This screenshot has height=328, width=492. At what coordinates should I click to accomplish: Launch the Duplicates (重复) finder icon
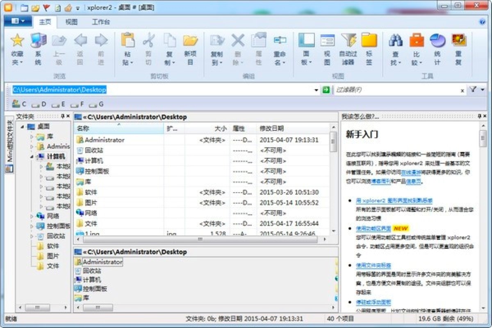coord(458,41)
